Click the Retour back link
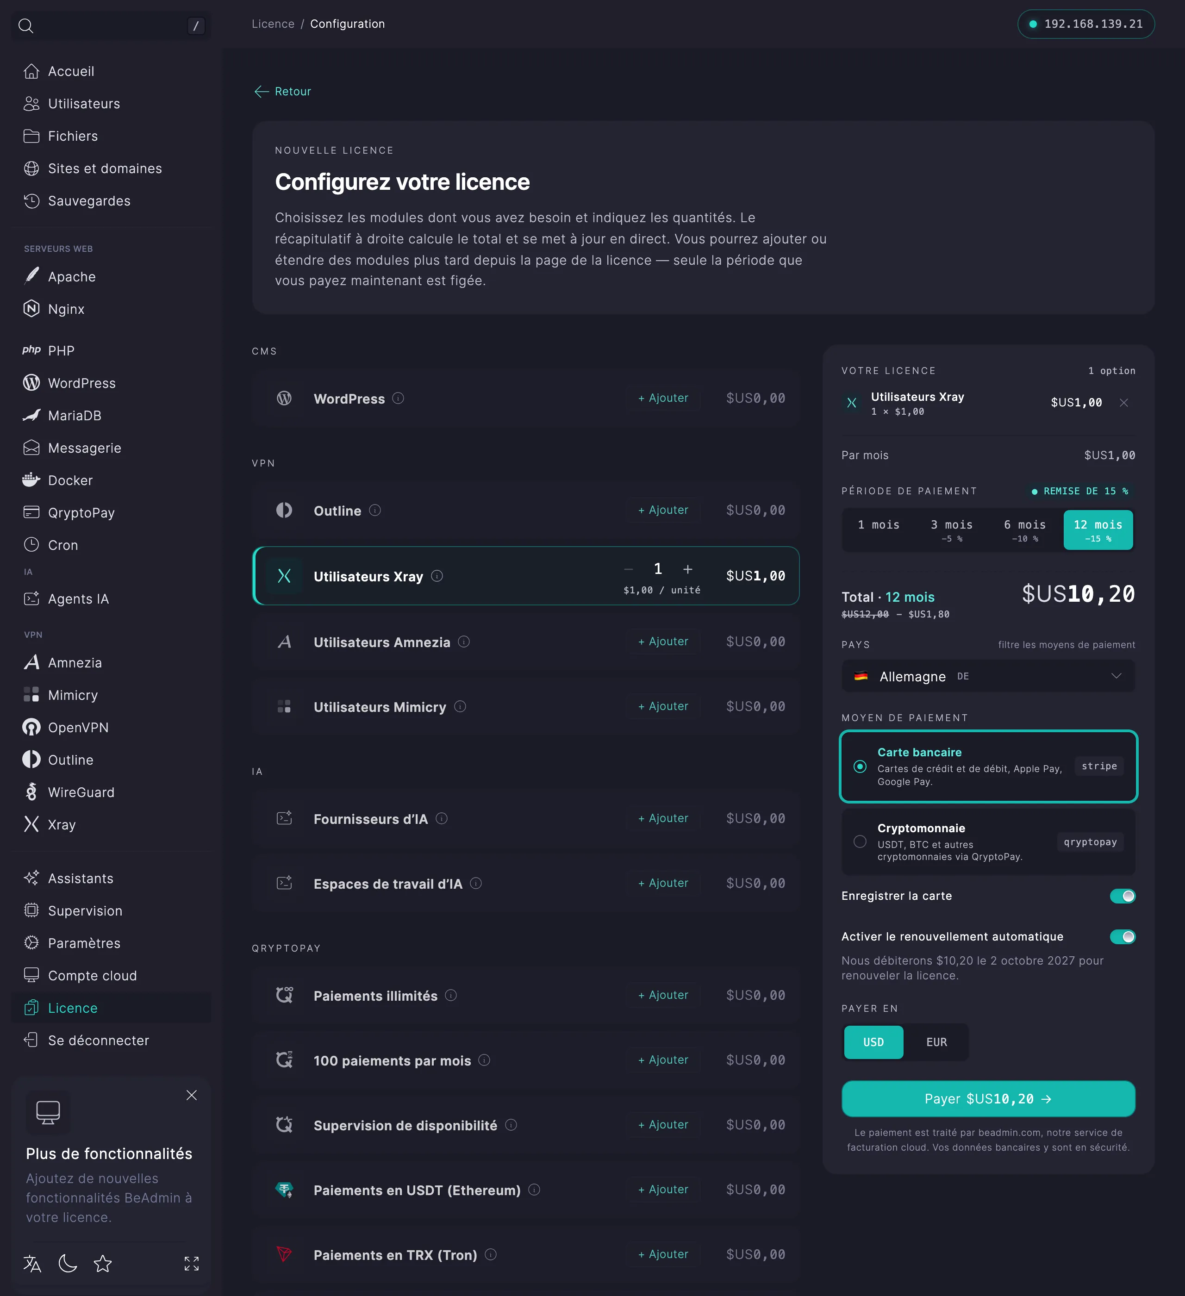This screenshot has height=1296, width=1185. coord(283,91)
